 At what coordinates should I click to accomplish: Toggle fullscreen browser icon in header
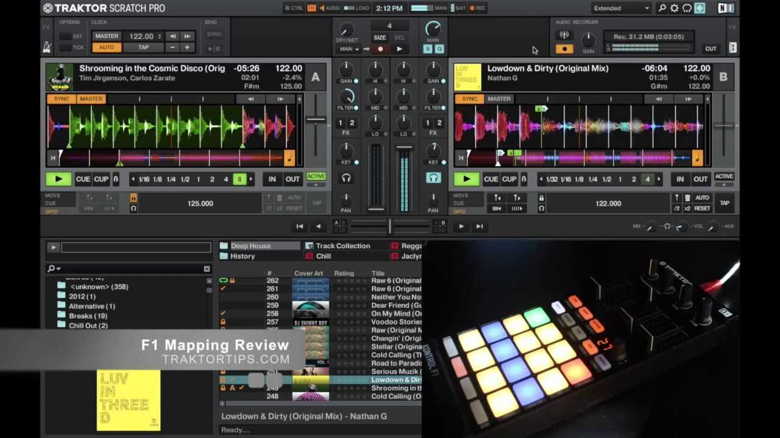tap(700, 9)
